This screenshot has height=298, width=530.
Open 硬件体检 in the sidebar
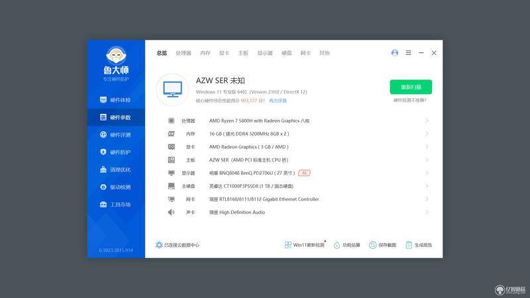pos(115,100)
